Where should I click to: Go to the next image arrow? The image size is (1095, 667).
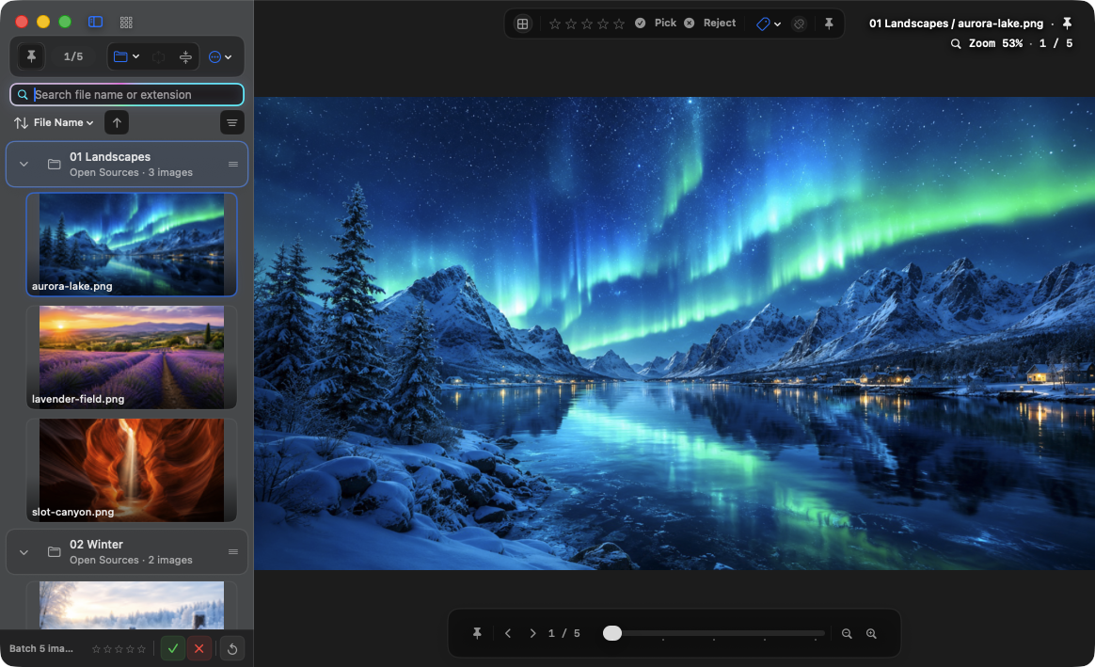[x=532, y=633]
